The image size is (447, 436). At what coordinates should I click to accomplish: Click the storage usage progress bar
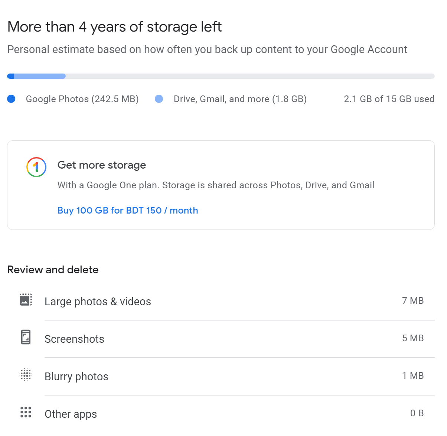click(221, 76)
